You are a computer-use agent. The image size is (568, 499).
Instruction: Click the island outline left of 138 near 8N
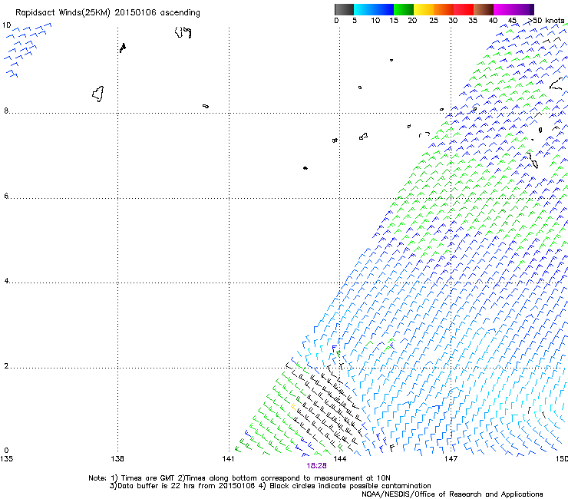click(98, 94)
